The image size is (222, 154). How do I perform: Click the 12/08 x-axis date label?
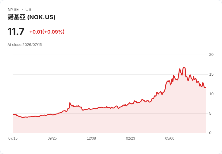(x=91, y=138)
